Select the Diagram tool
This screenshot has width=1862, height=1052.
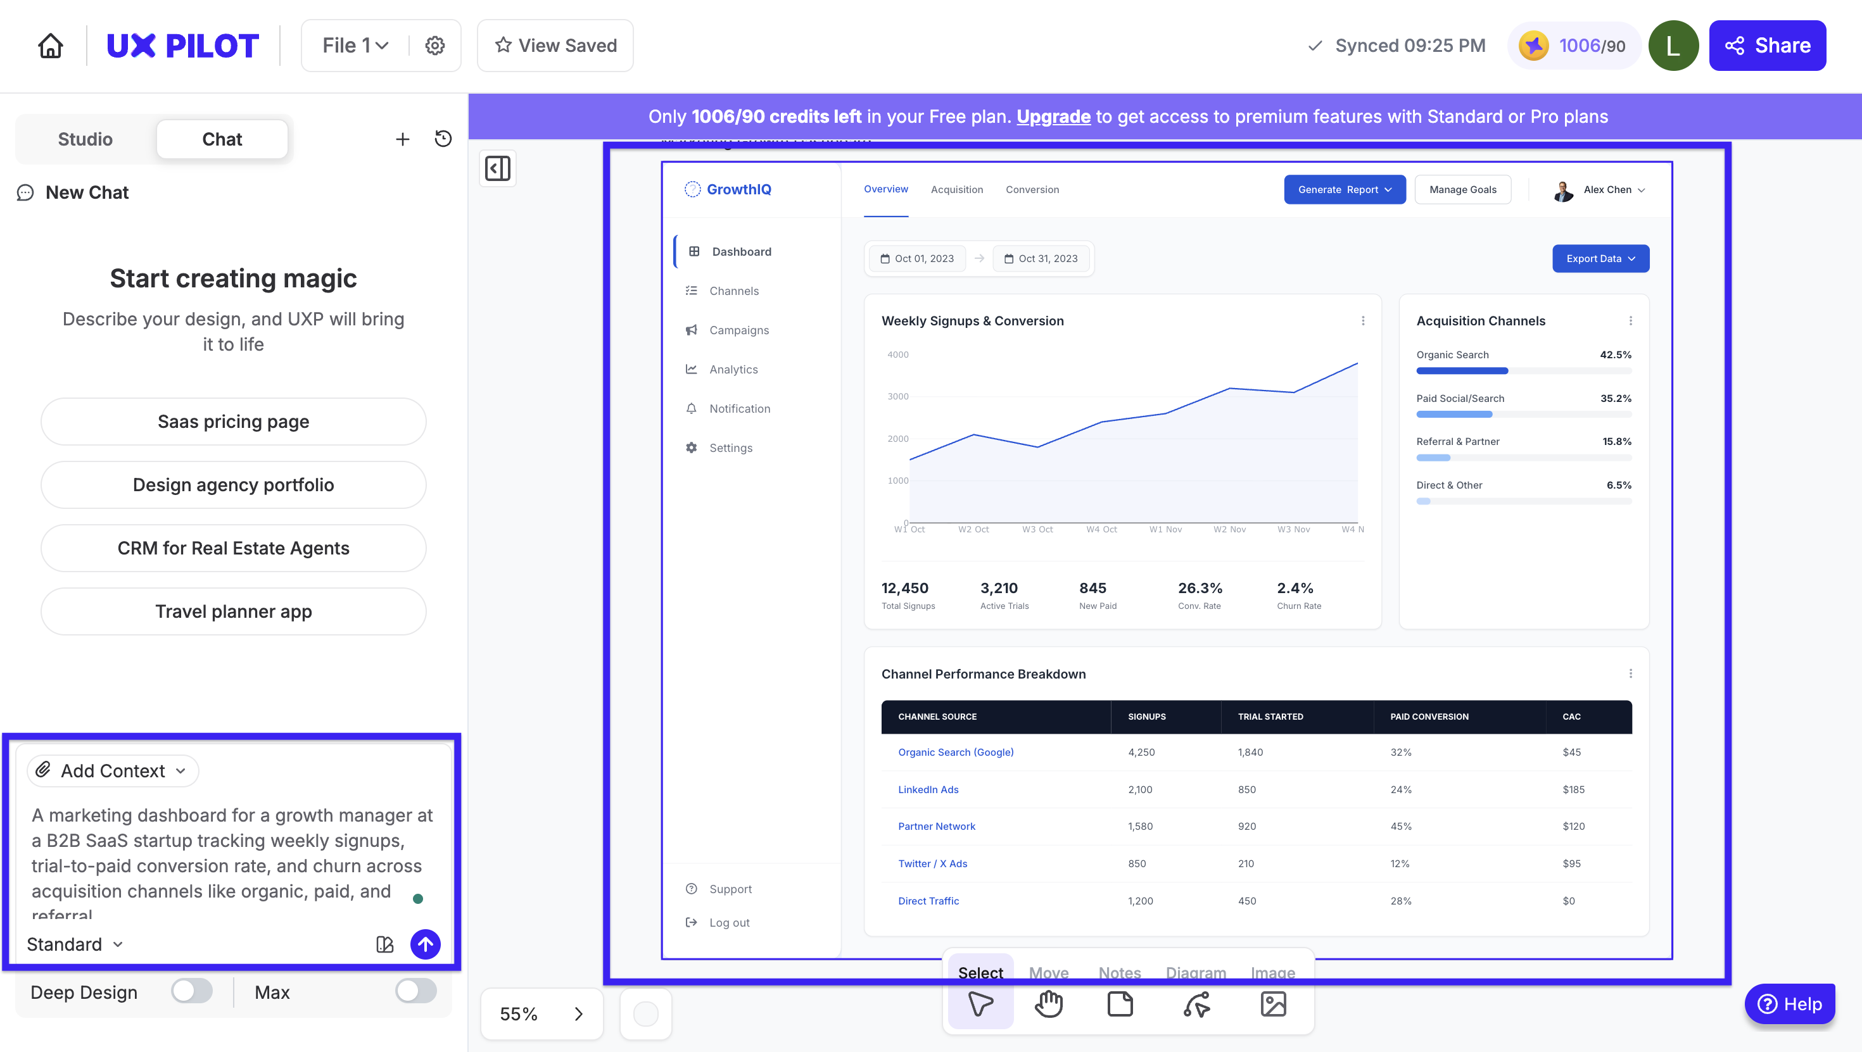point(1196,1004)
